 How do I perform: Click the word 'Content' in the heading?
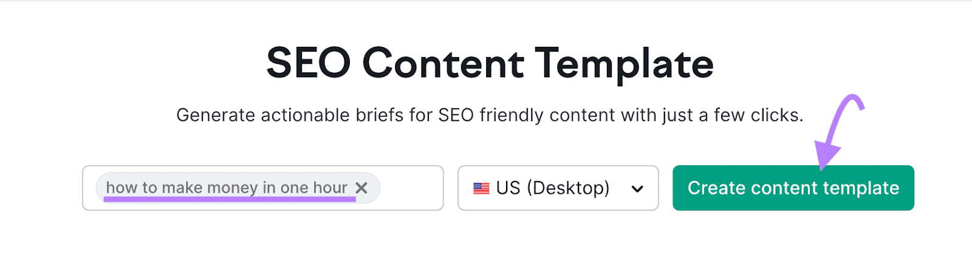(x=443, y=63)
